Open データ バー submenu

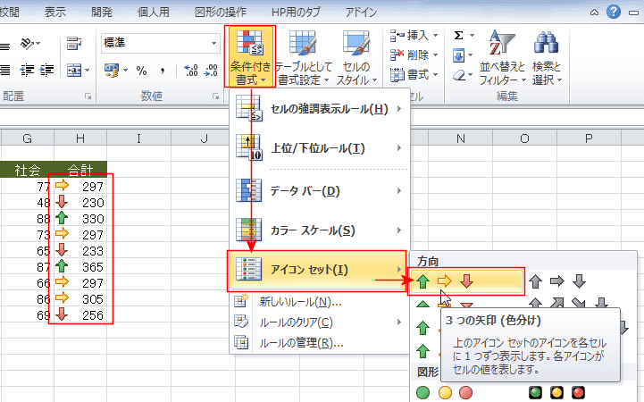tap(320, 191)
